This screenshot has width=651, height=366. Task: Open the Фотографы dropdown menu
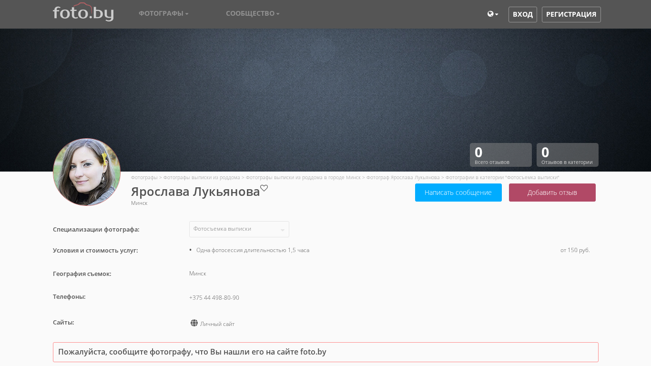(163, 13)
